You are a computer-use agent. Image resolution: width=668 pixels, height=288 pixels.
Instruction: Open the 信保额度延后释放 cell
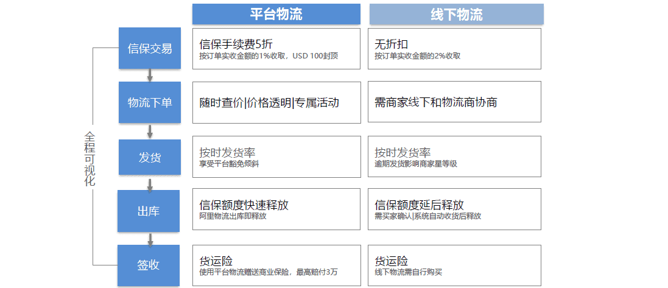pos(454,209)
